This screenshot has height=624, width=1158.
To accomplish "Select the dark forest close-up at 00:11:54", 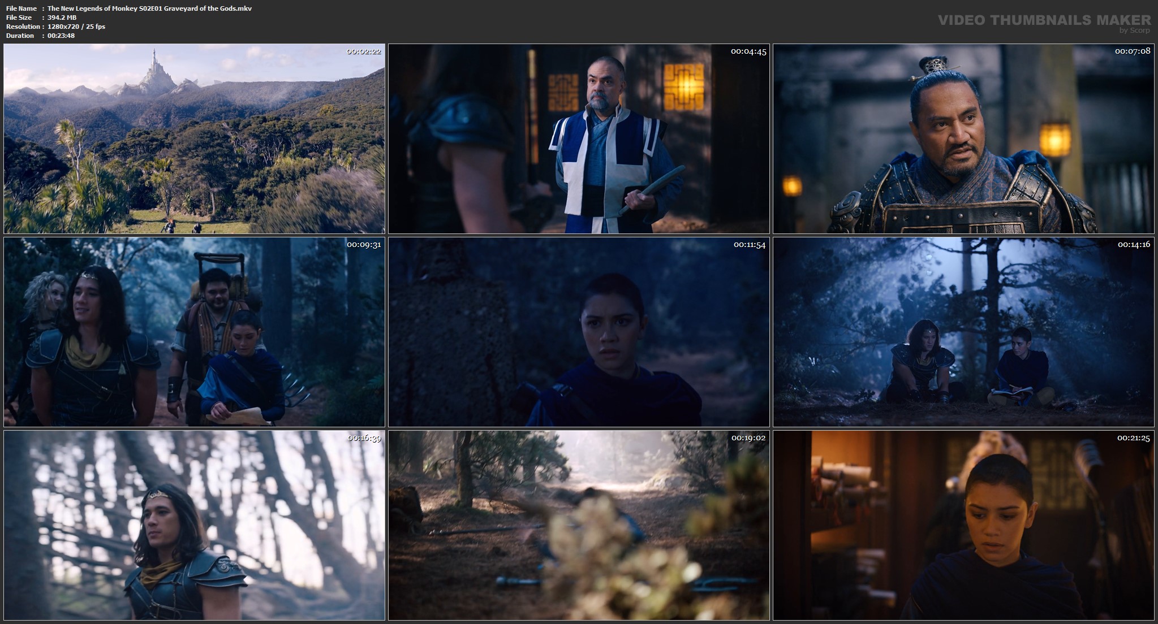I will pyautogui.click(x=579, y=332).
